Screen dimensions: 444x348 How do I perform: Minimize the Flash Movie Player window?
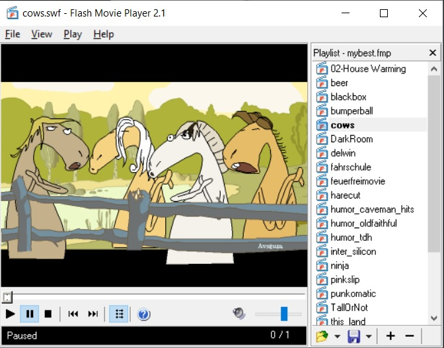point(346,13)
